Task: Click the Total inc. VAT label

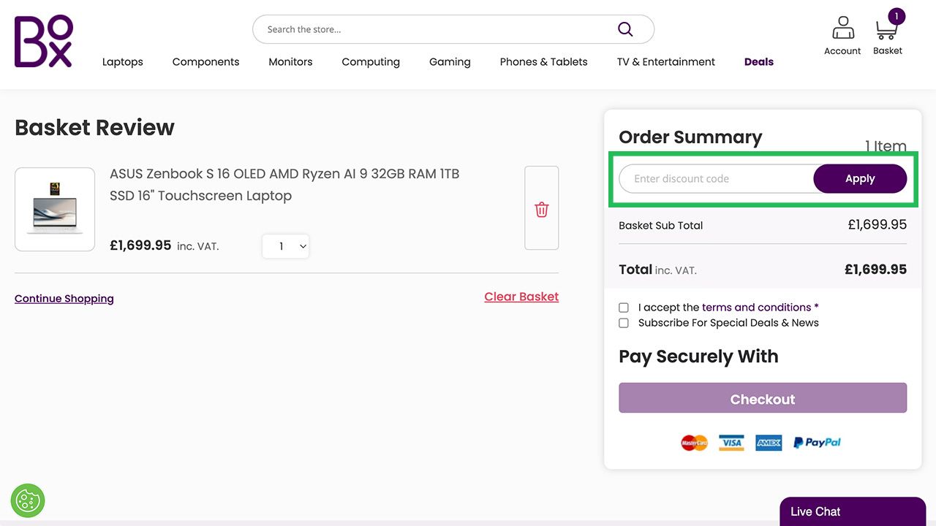Action: [x=657, y=270]
